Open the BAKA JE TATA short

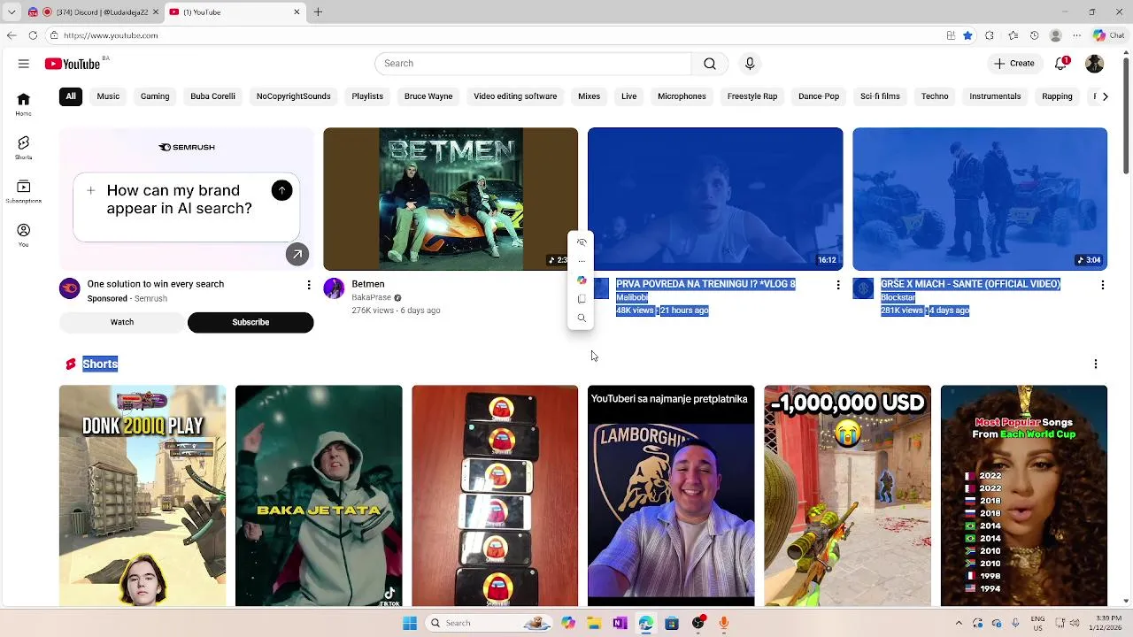(319, 495)
